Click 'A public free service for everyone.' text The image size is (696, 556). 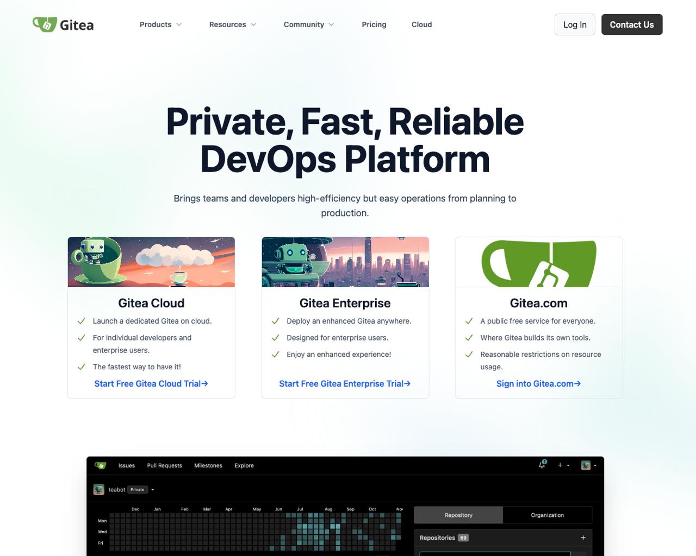538,321
